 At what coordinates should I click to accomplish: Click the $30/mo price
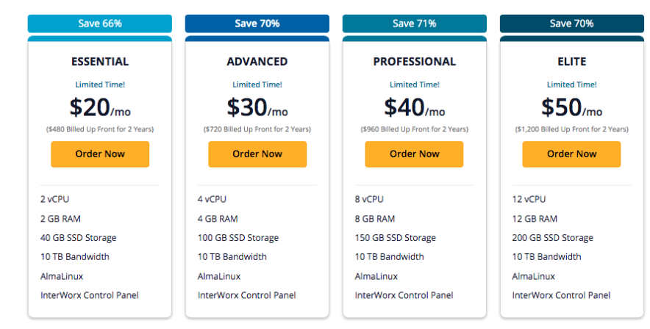257,108
